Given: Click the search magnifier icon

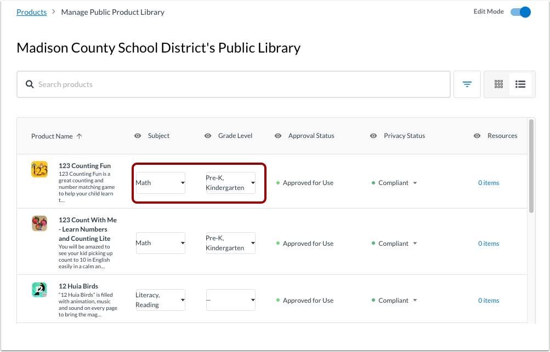Looking at the screenshot, I should (x=30, y=84).
